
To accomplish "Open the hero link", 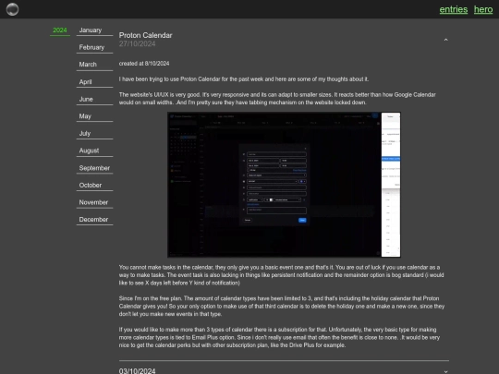I will 483,9.
